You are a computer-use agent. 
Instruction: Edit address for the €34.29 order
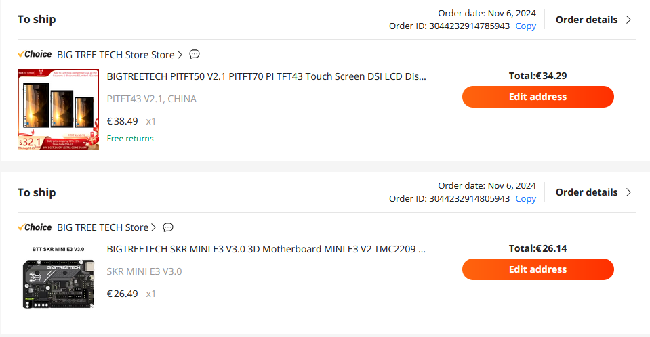[538, 97]
